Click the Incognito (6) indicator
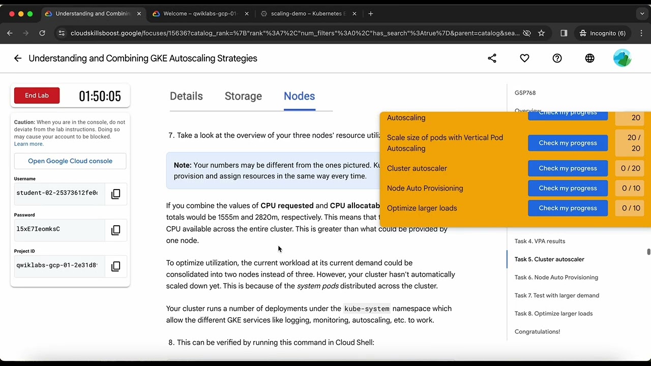The height and width of the screenshot is (366, 651). point(602,33)
